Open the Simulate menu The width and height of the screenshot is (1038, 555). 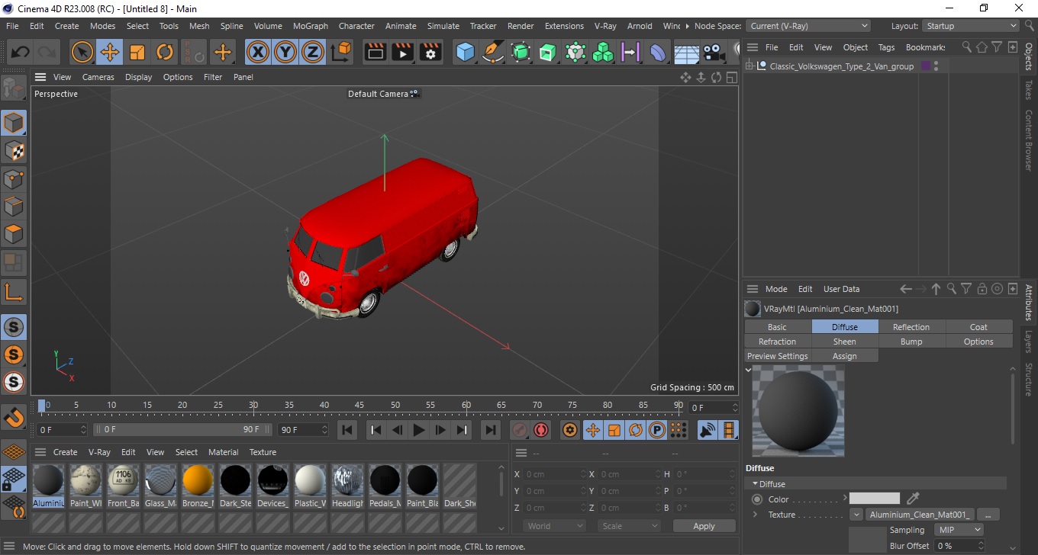[x=443, y=26]
